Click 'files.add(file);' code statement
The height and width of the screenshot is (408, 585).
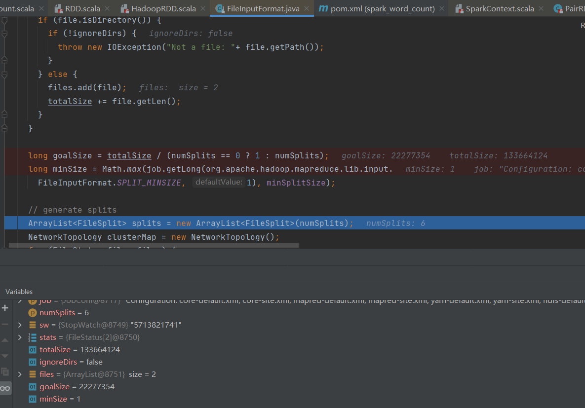pyautogui.click(x=87, y=88)
